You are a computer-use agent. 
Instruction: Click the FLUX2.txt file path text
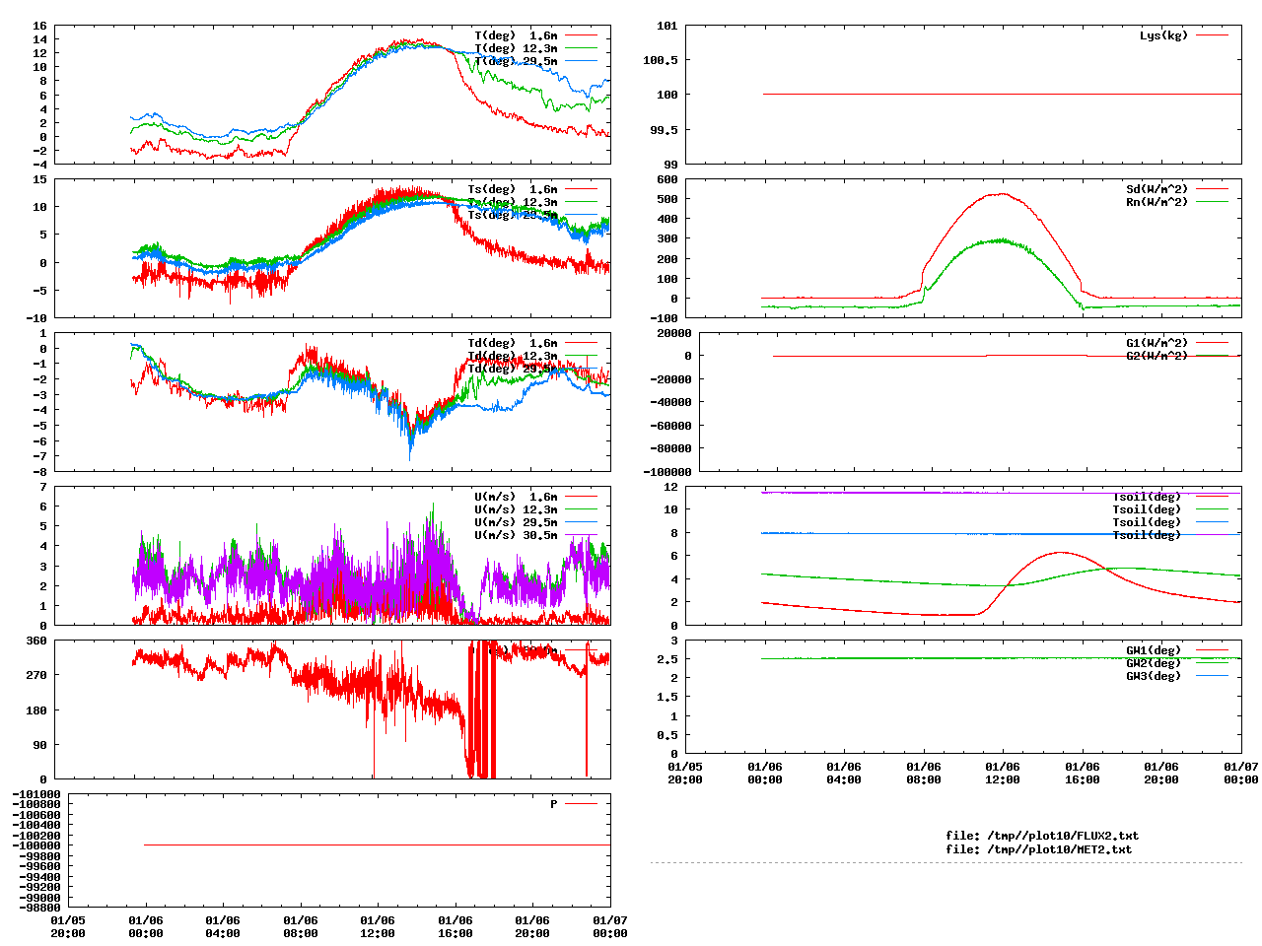[1042, 836]
